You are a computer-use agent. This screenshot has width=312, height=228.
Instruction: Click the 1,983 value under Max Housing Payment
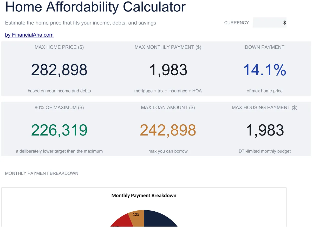[265, 130]
